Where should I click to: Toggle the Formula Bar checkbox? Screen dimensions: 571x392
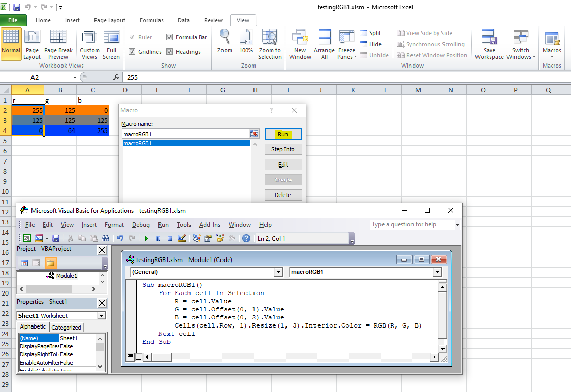tap(169, 37)
